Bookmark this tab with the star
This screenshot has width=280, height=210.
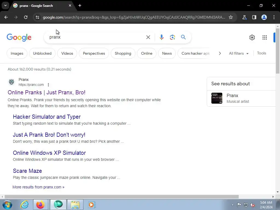[231, 17]
